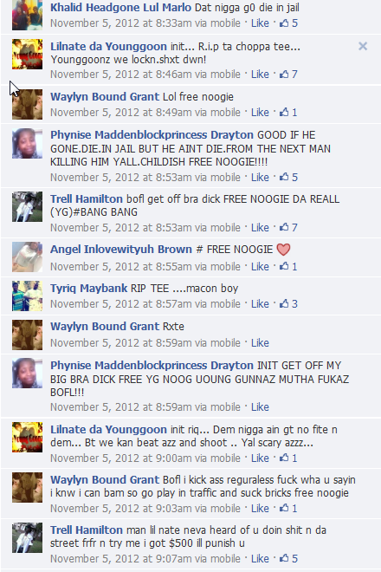381x572 pixels.
Task: Like the comment posted at 8:59am 'Rxte'
Action: [260, 343]
